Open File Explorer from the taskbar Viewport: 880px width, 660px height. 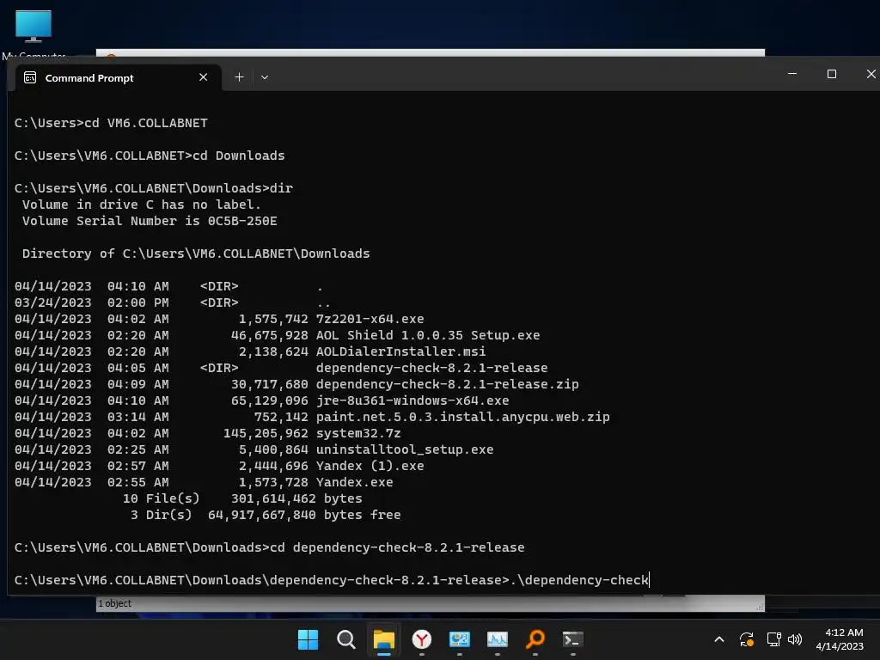(x=384, y=639)
